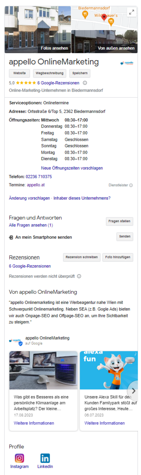The width and height of the screenshot is (141, 475).
Task: Click Neue Öffnungszeiten vorschlagen link
Action: click(x=72, y=168)
